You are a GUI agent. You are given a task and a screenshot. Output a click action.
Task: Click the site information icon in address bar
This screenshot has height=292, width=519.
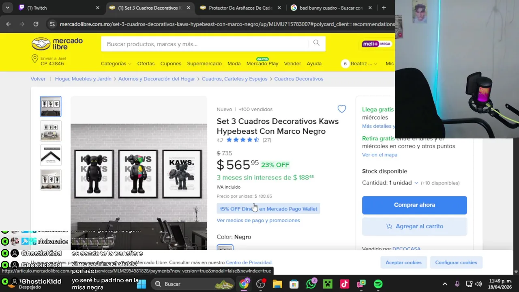pos(52,24)
